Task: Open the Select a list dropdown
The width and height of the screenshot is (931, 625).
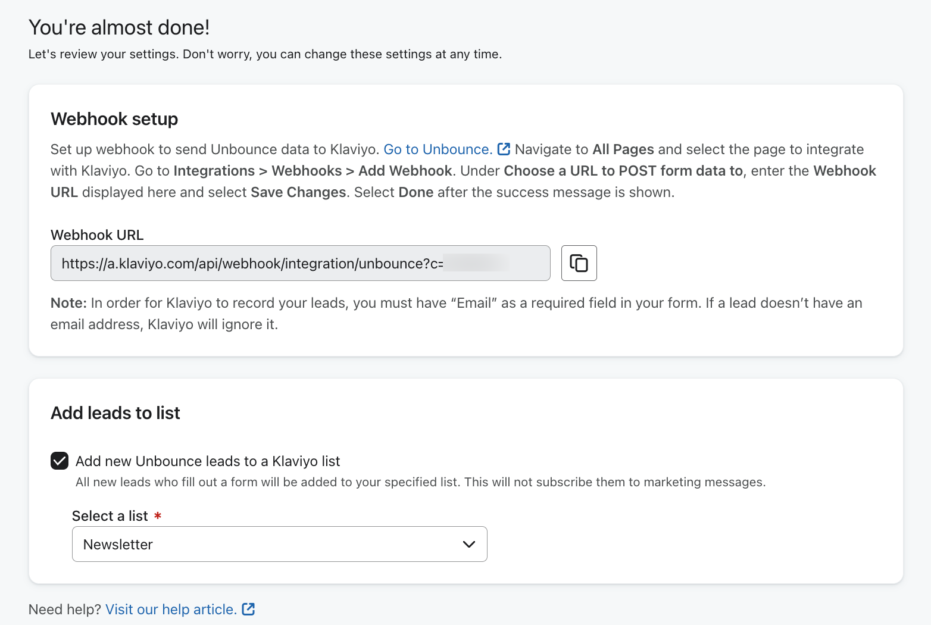Action: click(279, 544)
